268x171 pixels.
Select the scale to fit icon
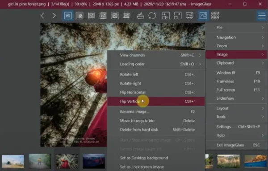pyautogui.click(x=115, y=16)
